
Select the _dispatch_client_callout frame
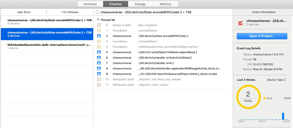[x=153, y=85]
